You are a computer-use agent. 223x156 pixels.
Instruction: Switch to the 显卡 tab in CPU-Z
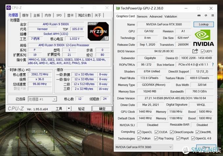[x=71, y=15]
